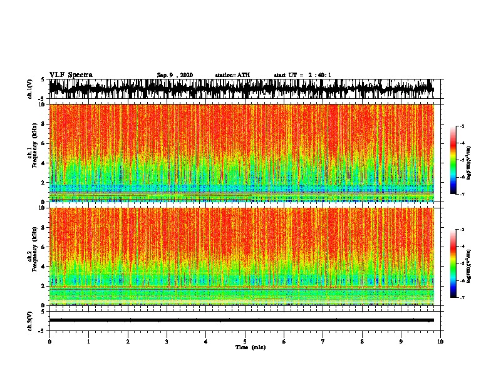This screenshot has width=496, height=383.
Task: Select the date text "Sep. 9 , 2020"
Action: [x=175, y=75]
